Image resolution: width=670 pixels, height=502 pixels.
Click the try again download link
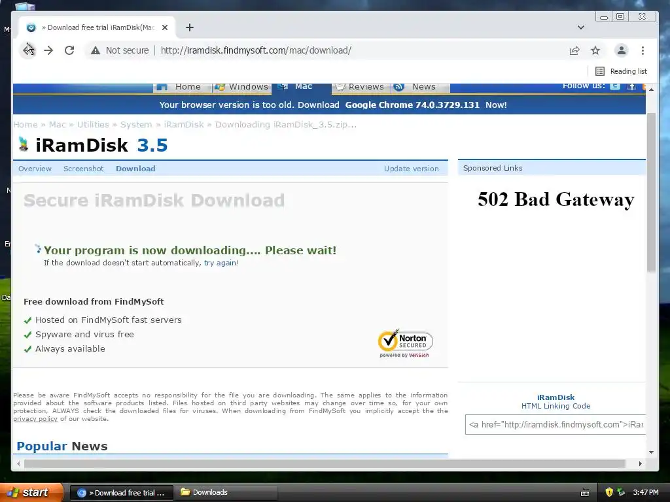(x=220, y=263)
